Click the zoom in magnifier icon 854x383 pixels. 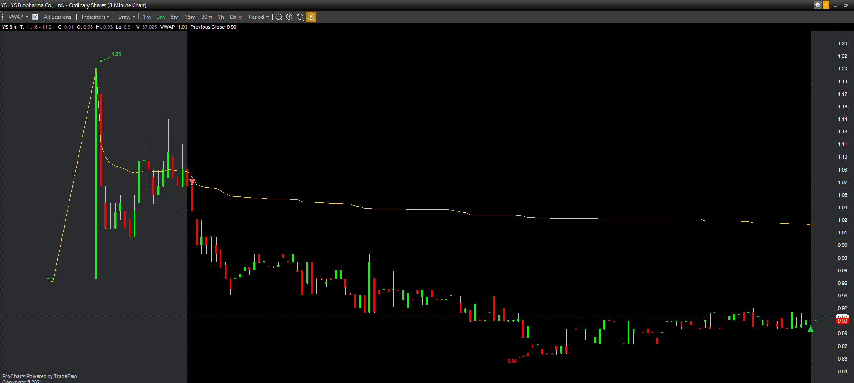(x=290, y=17)
